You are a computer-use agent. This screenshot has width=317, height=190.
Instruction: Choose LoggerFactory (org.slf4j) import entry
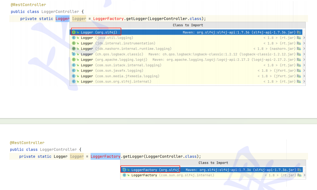pos(212,170)
